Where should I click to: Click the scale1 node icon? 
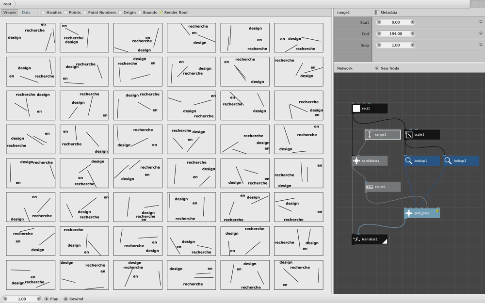[409, 134]
